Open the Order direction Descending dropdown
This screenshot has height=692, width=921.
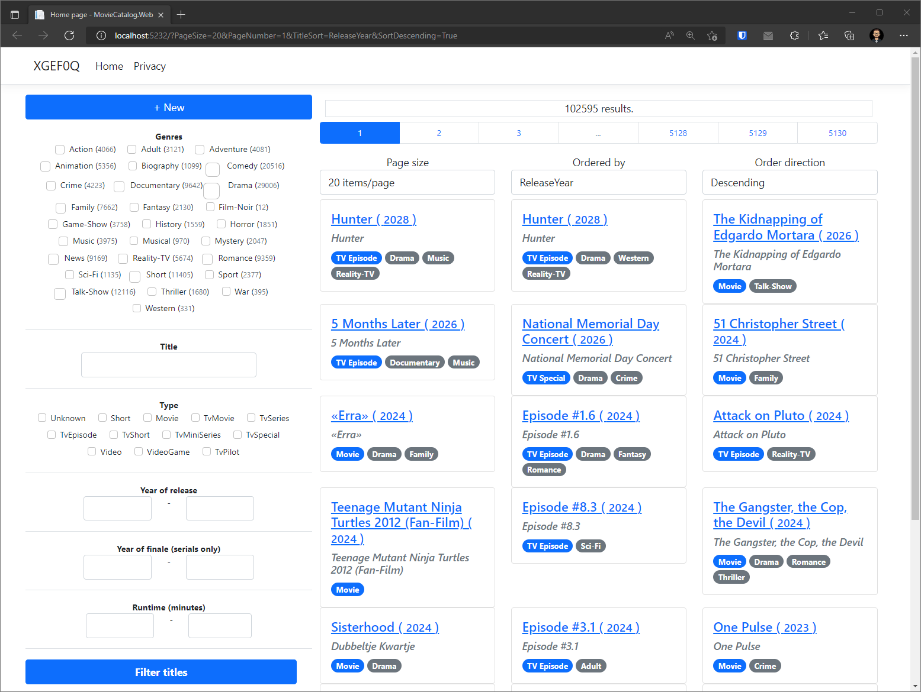click(789, 183)
